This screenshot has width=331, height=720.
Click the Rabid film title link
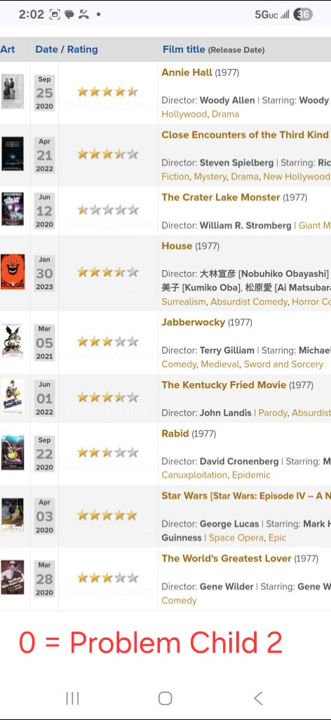click(x=175, y=433)
